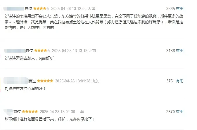The height and width of the screenshot is (130, 197).
Task: Mark the Tianjin review as 有用
Action: click(179, 8)
